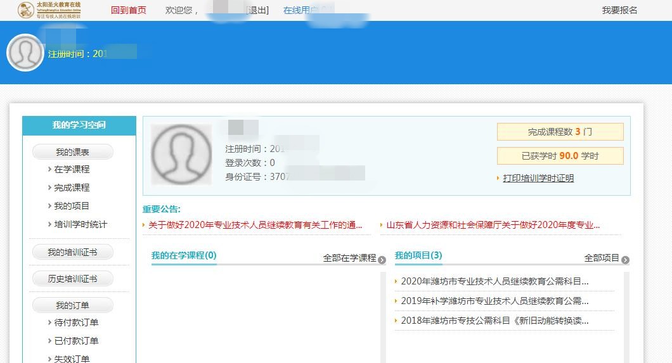The image size is (672, 363).
Task: Open 我要报名 in the top navigation
Action: (x=619, y=10)
